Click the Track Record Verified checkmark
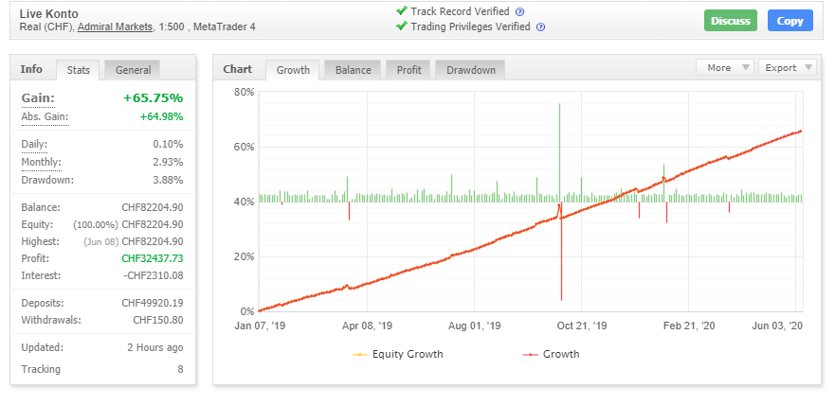 pos(402,11)
